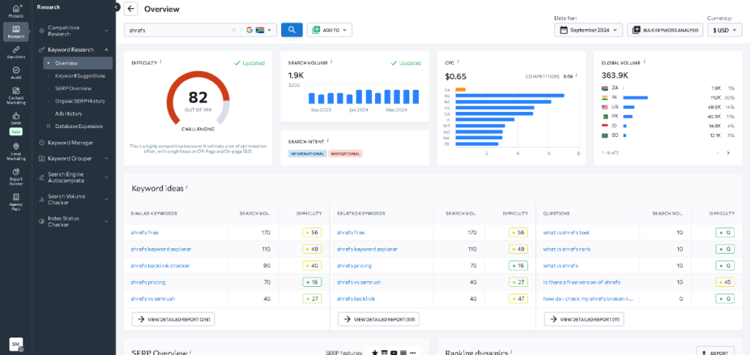Open the SMM sidebar icon
This screenshot has width=750, height=355.
tap(16, 118)
